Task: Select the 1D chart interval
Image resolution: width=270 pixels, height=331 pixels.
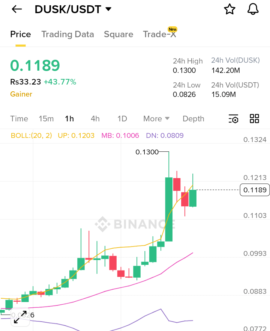Action: pyautogui.click(x=122, y=119)
